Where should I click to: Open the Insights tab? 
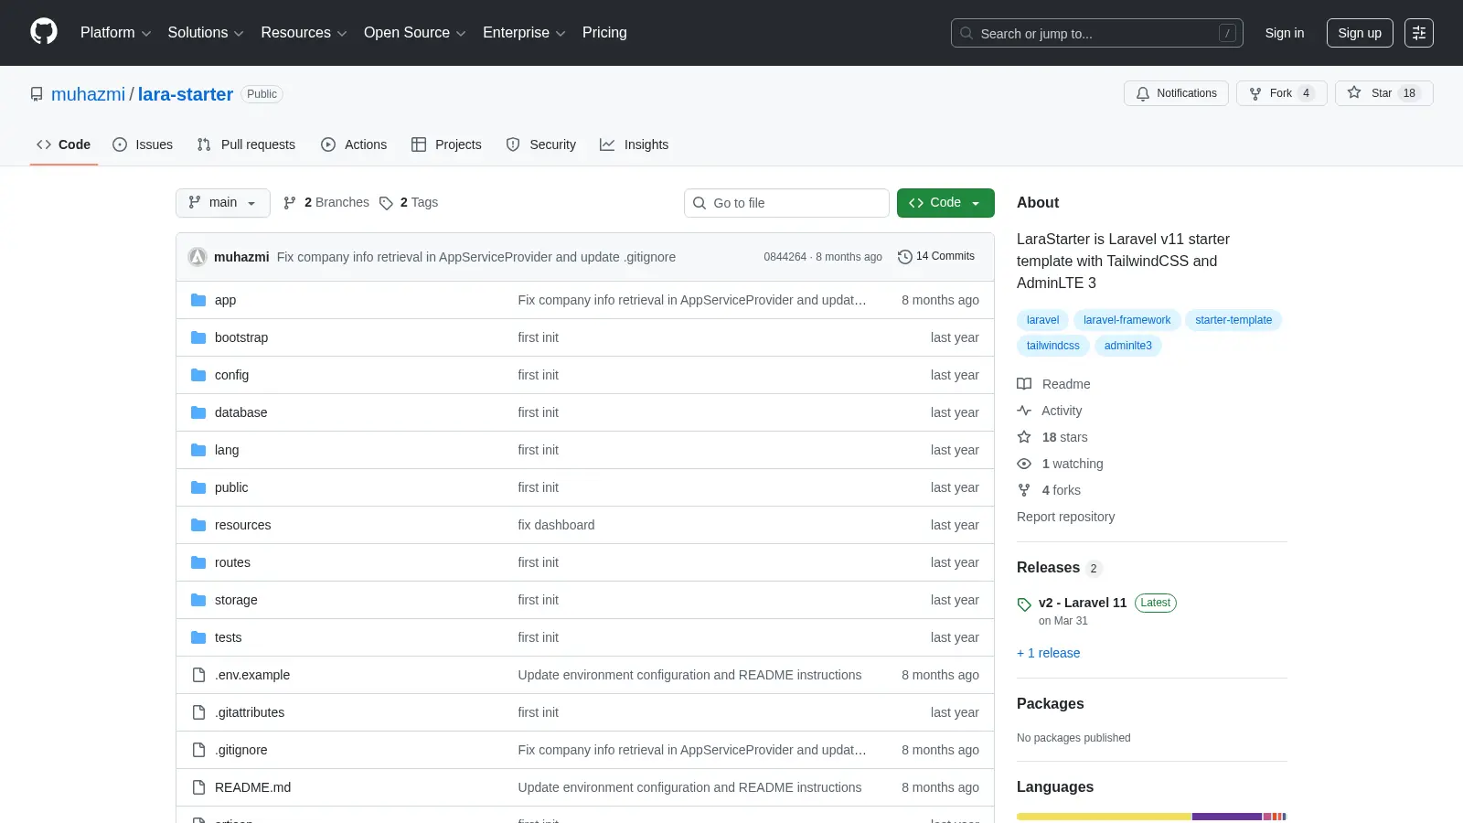(x=635, y=144)
